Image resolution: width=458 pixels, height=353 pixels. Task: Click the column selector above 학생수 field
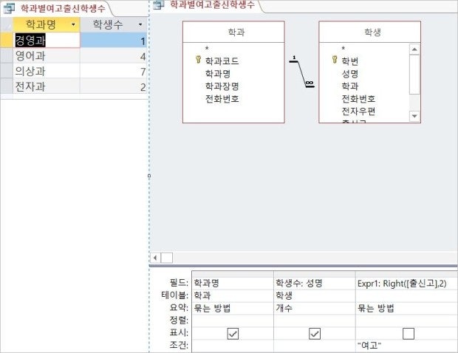315,274
